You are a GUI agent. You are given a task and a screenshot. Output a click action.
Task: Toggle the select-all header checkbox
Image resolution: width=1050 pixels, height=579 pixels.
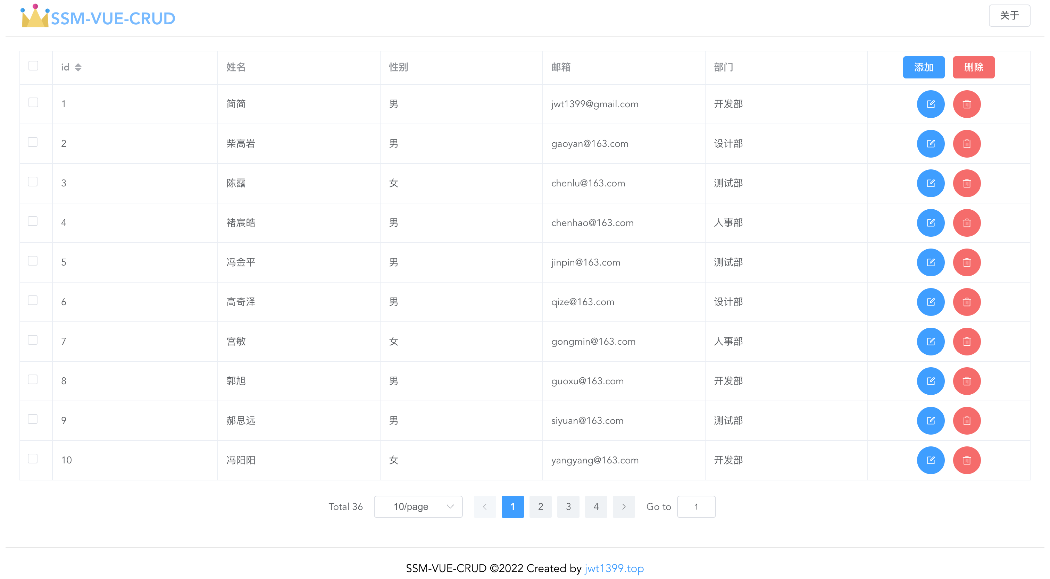(33, 66)
